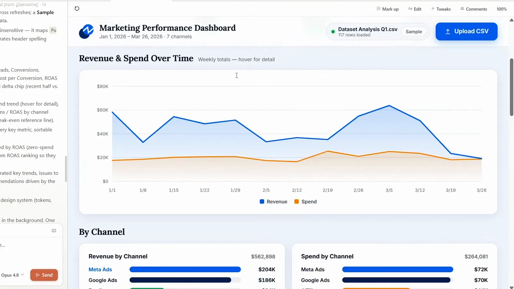
Task: Click the book icon in chat box
Action: tap(54, 231)
